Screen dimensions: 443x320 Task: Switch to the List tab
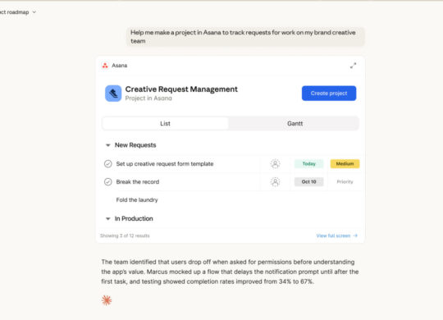click(x=165, y=124)
